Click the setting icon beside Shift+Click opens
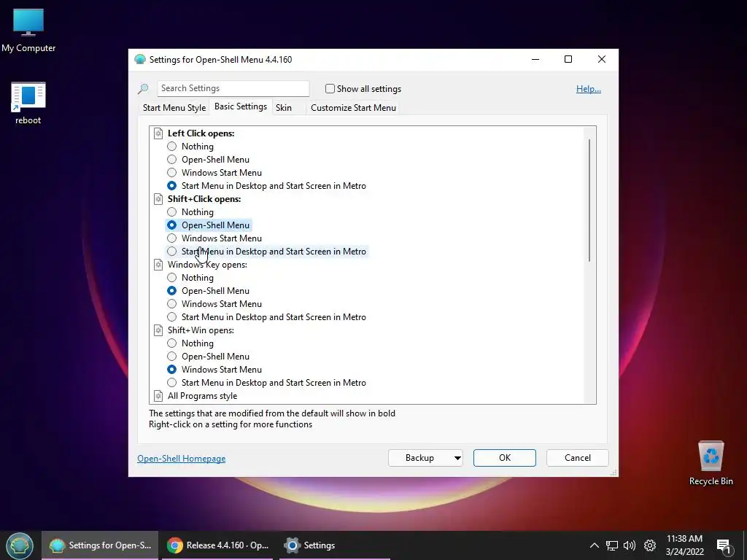 click(x=158, y=199)
